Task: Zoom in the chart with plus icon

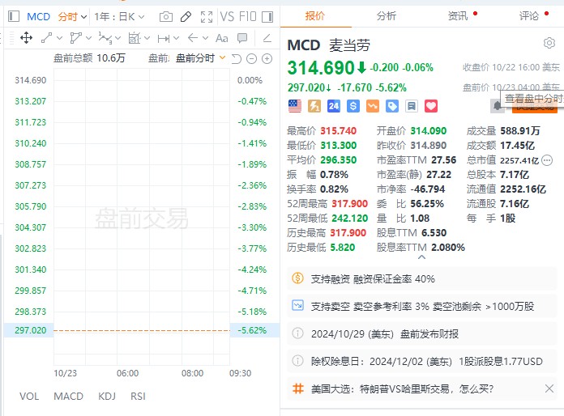Action: 267,58
